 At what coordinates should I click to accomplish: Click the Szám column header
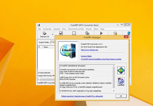click(49, 47)
